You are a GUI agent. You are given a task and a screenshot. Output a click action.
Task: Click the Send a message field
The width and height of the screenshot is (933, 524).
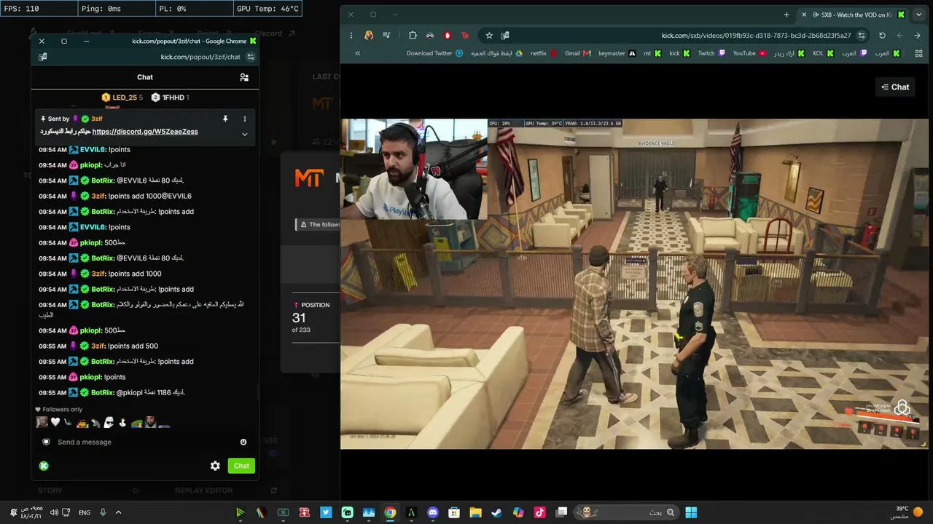coord(145,442)
